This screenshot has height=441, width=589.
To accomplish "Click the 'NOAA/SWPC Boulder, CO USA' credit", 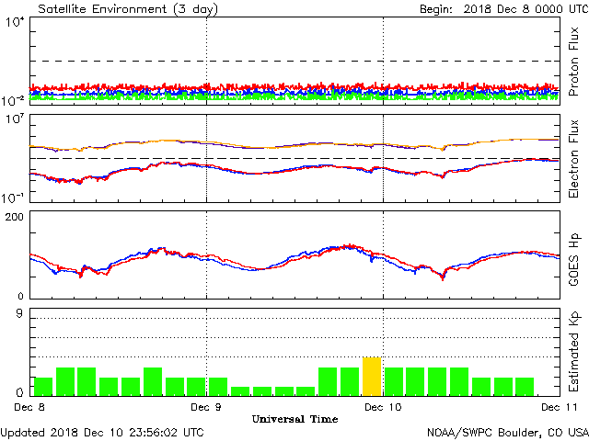I will click(508, 433).
